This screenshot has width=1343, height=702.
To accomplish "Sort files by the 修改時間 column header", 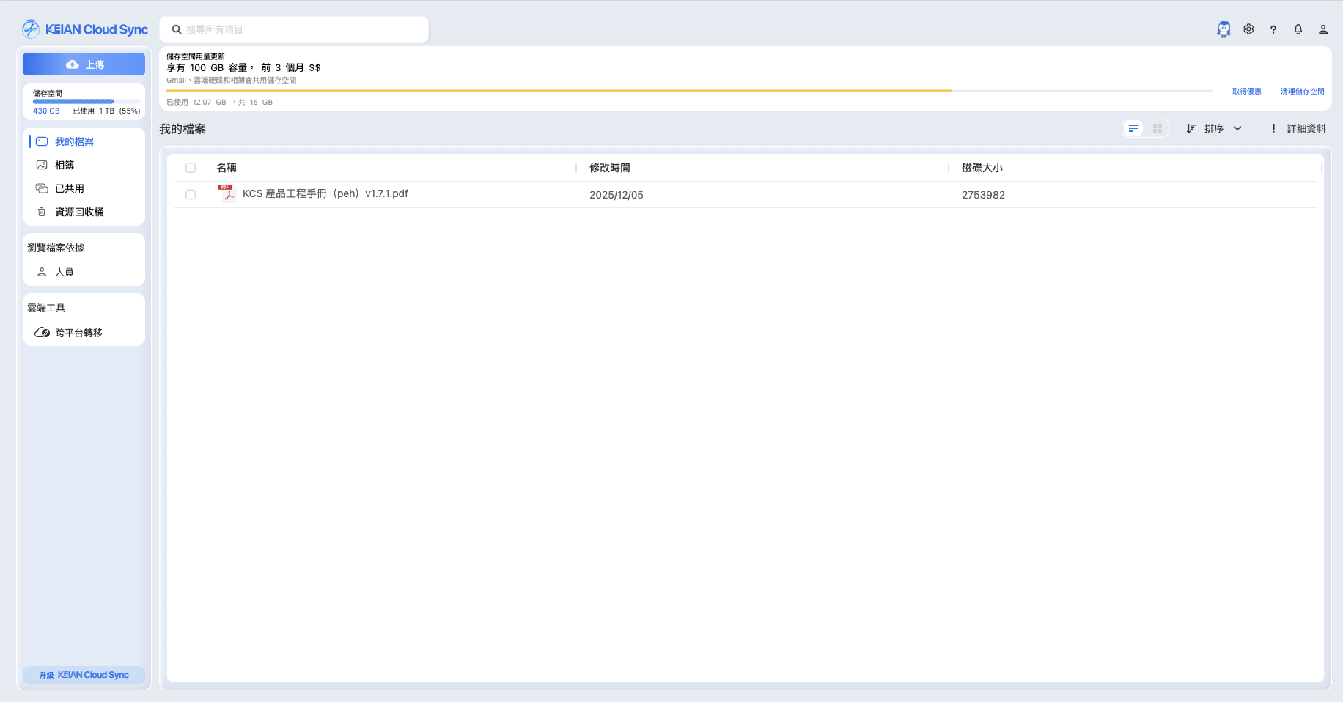I will click(x=609, y=168).
